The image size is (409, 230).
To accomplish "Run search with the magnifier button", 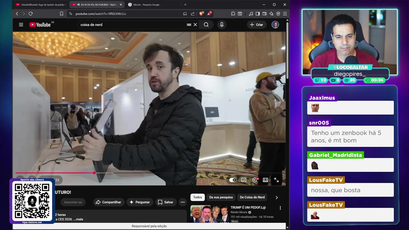I will coord(206,25).
